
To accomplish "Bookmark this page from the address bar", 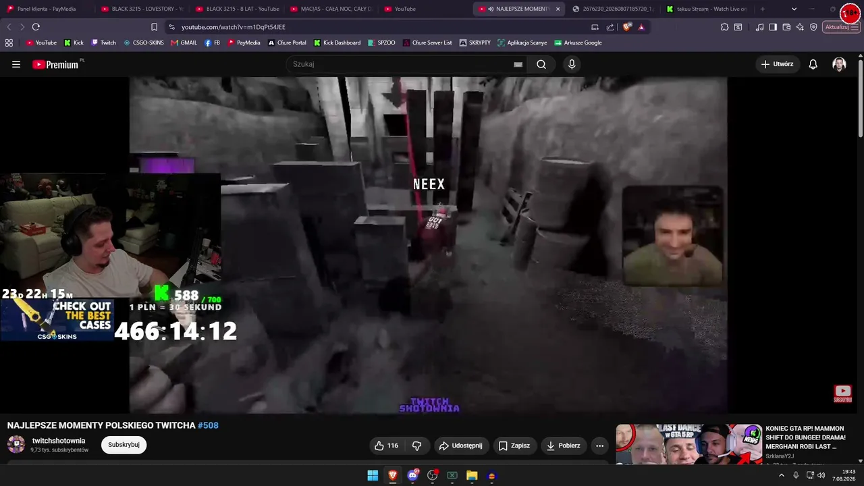I will point(154,27).
